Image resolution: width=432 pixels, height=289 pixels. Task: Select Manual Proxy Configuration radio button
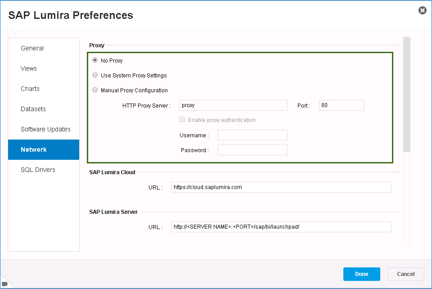(x=95, y=90)
